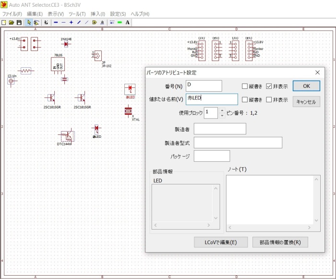Uncheck 非表示 checkbox for 番号 row
This screenshot has width=336, height=279.
pyautogui.click(x=269, y=86)
